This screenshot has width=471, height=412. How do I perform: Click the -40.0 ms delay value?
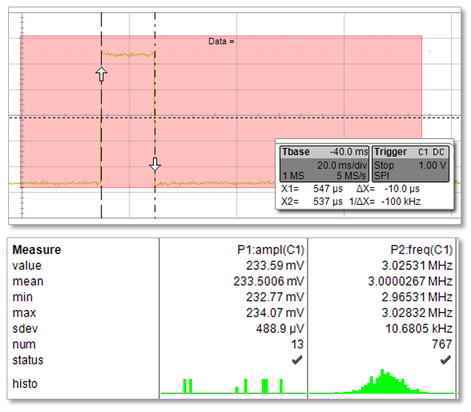click(349, 152)
